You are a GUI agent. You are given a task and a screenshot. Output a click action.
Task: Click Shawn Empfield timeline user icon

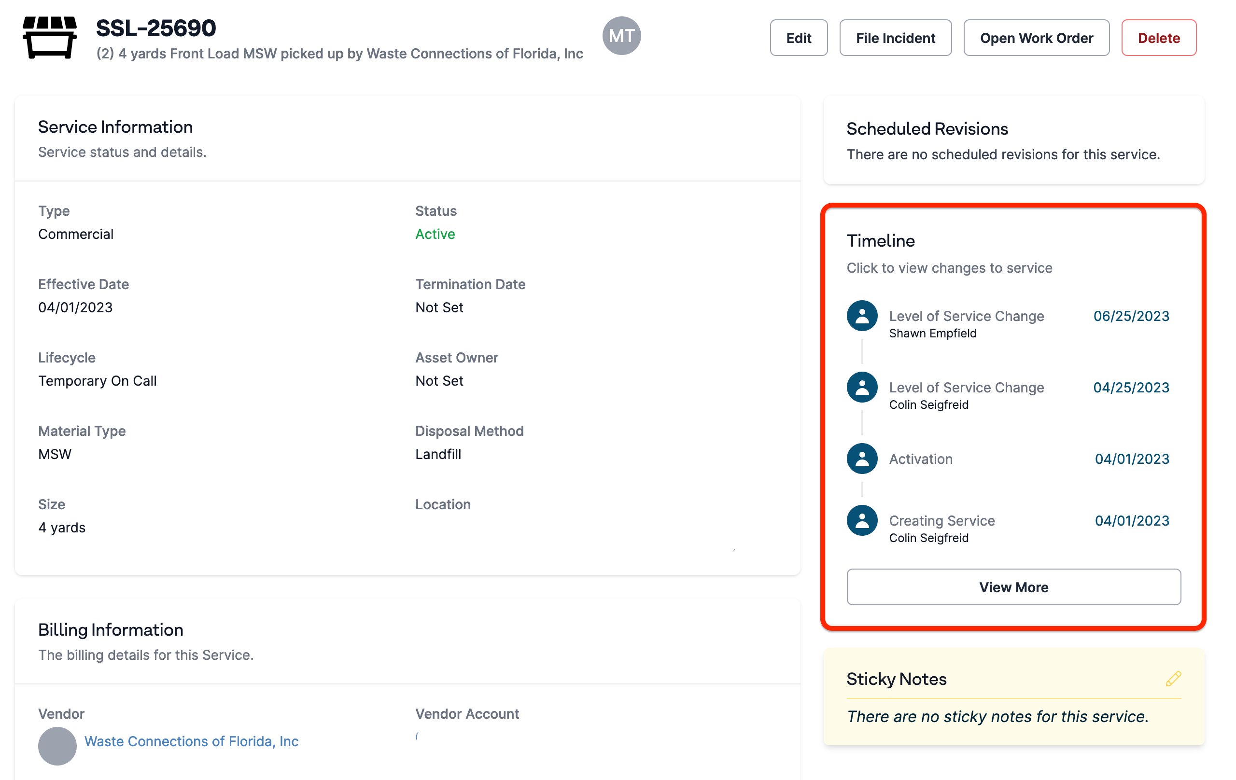862,316
